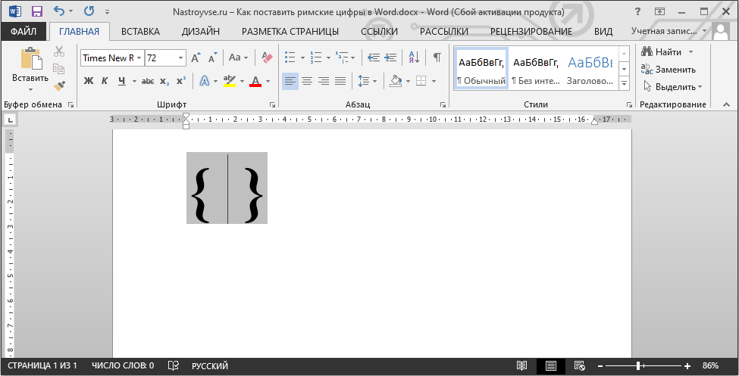
Task: Justify text alignment
Action: point(340,81)
